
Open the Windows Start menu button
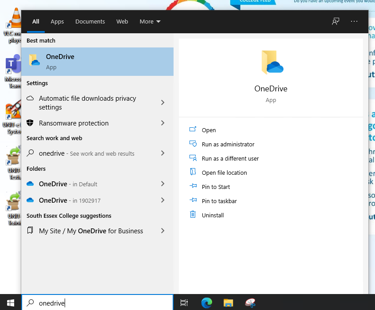(x=11, y=303)
